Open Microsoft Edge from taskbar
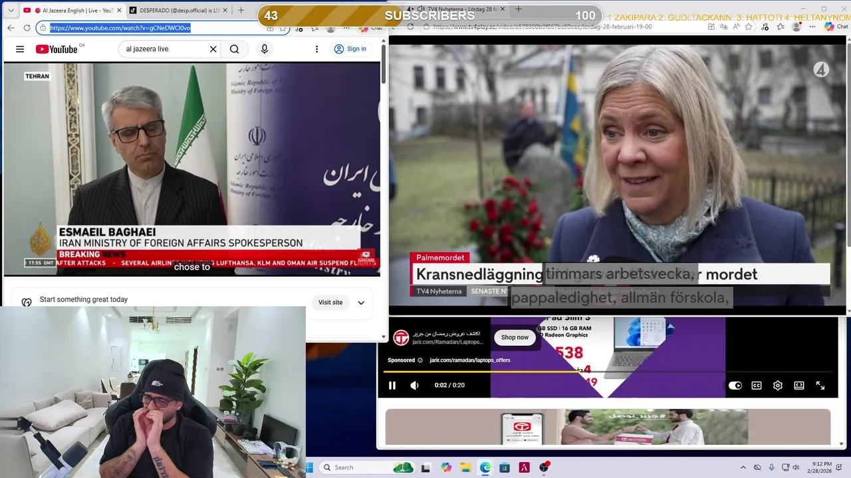This screenshot has width=851, height=478. click(485, 467)
